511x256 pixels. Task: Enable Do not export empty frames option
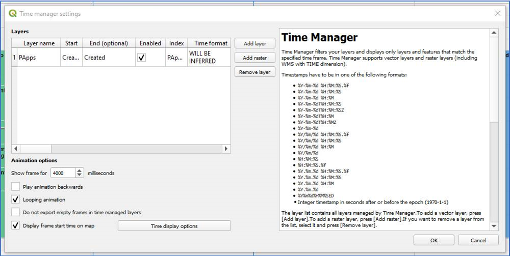pos(15,212)
